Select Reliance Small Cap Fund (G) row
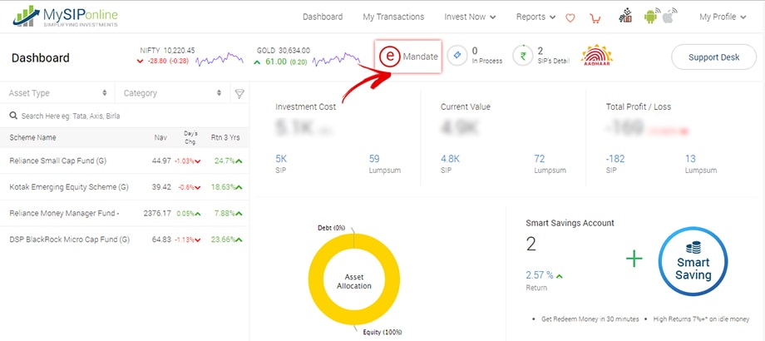This screenshot has width=765, height=341. (x=125, y=161)
